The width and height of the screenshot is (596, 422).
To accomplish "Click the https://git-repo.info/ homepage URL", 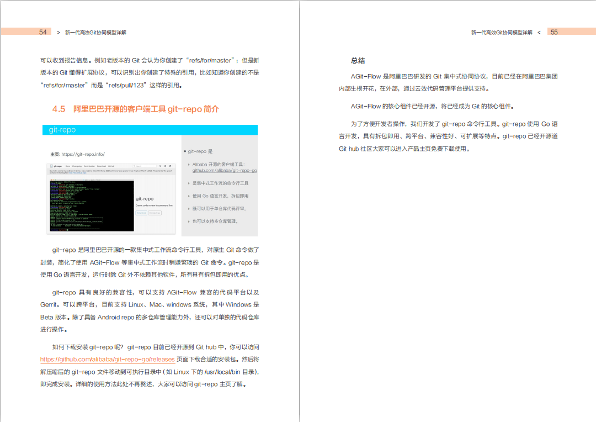I will pos(83,154).
